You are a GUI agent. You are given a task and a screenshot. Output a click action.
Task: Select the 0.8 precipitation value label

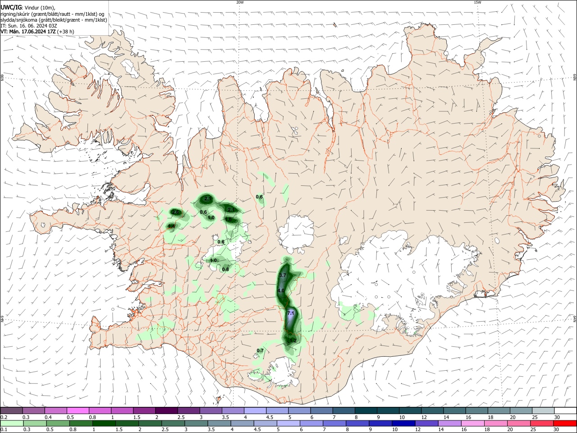pos(225,269)
